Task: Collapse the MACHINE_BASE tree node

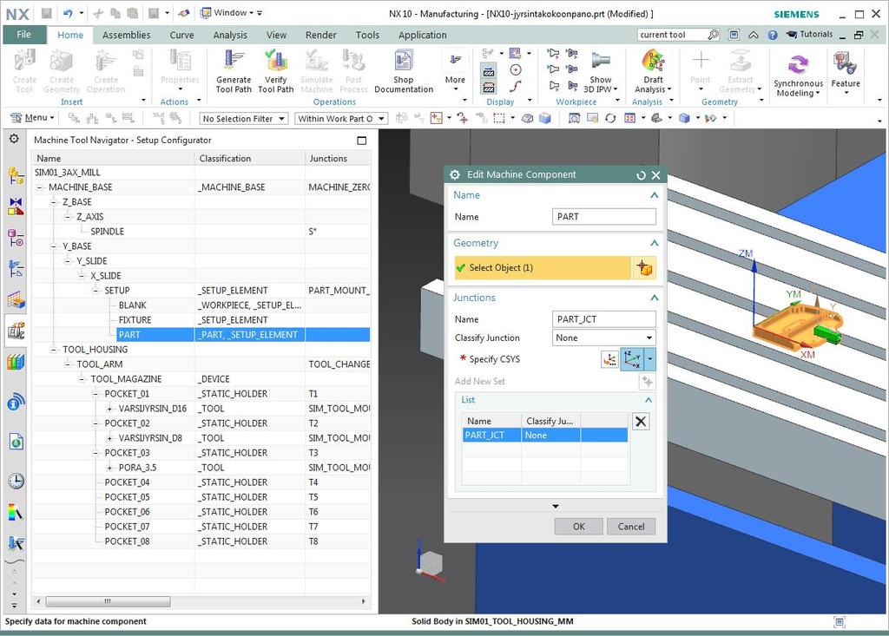Action: click(x=40, y=187)
